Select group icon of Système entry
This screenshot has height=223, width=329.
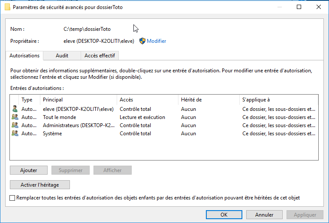click(15, 134)
